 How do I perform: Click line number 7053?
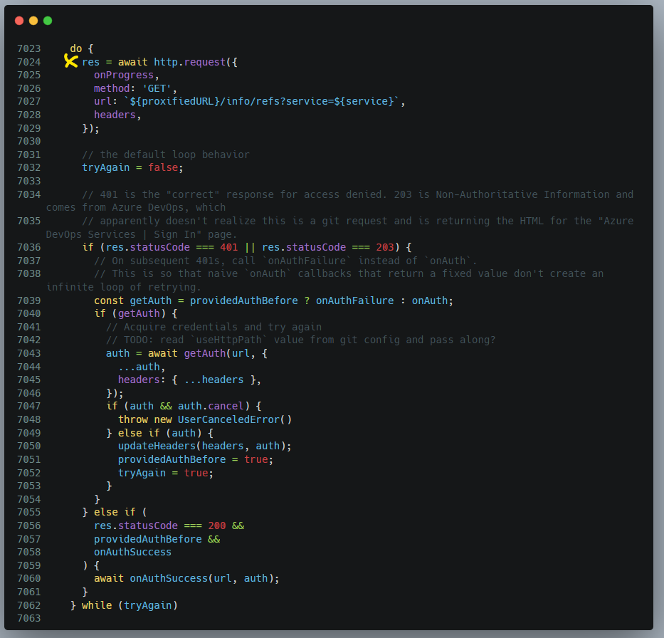tap(28, 486)
